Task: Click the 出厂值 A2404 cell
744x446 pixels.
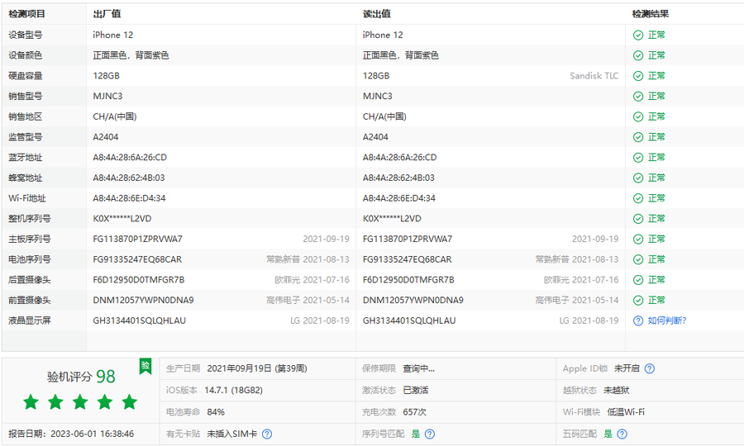Action: pos(106,137)
